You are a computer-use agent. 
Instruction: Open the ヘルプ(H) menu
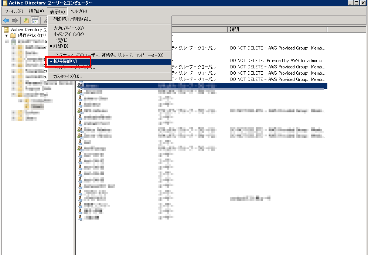[x=78, y=11]
